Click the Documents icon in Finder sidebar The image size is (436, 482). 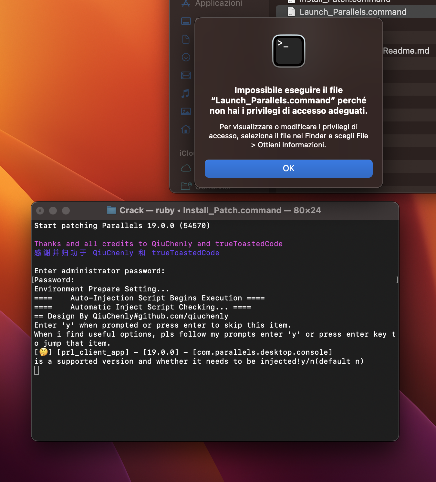[186, 39]
